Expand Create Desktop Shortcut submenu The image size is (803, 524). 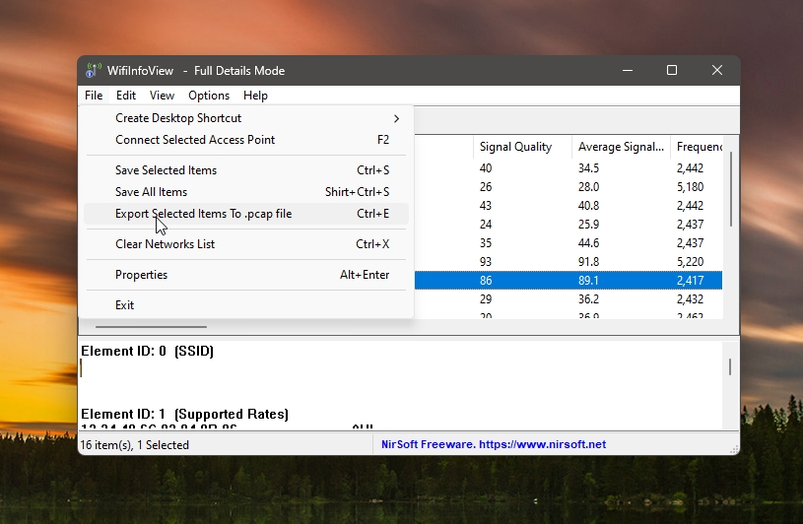[x=245, y=118]
